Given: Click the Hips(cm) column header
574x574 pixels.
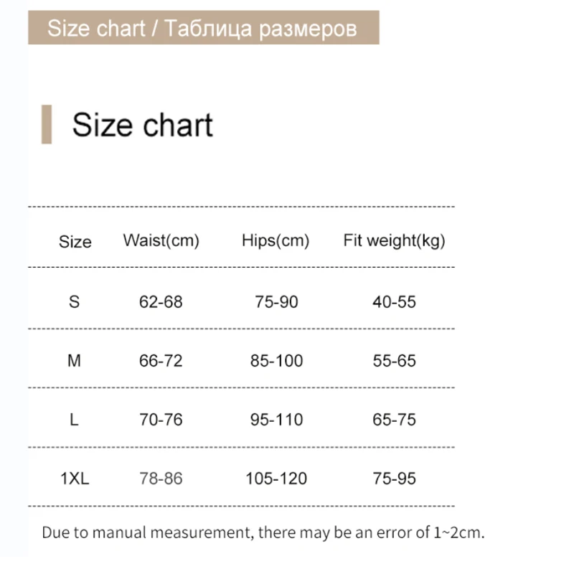Looking at the screenshot, I should tap(276, 241).
